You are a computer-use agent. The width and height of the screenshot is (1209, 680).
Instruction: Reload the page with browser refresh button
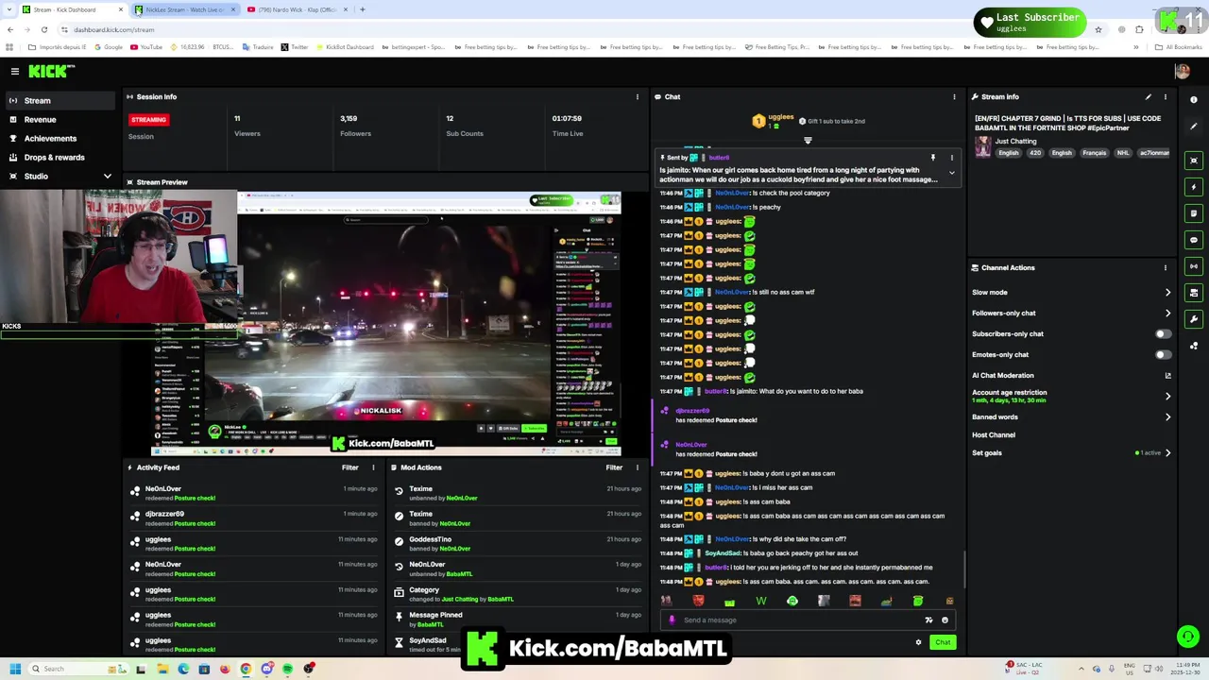pyautogui.click(x=43, y=29)
